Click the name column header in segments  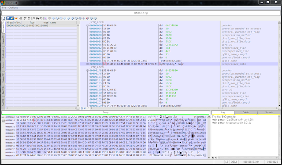63,22
